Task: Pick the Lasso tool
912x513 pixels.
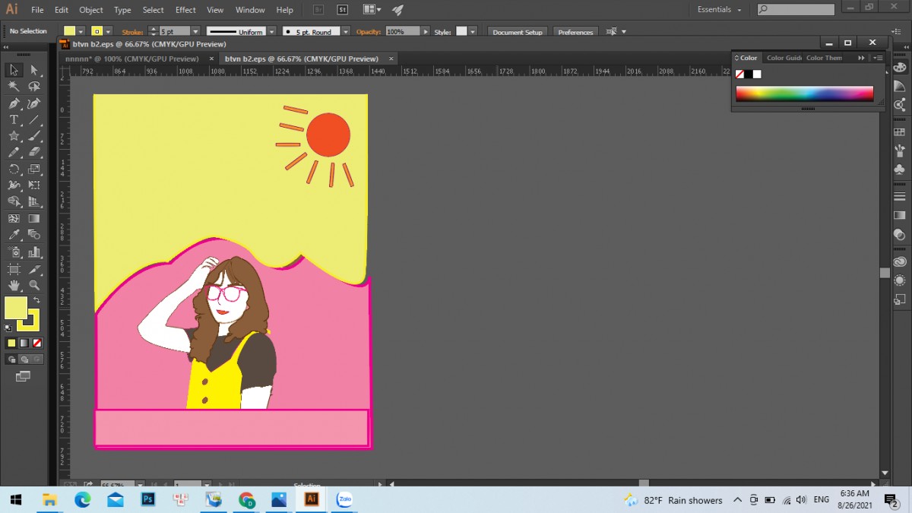Action: click(34, 87)
